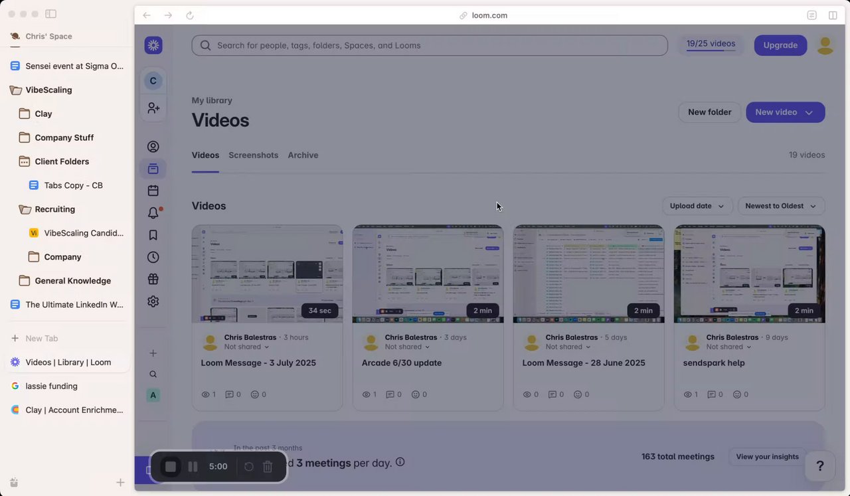Go forward with the browser forward arrow
The image size is (850, 496).
pos(168,15)
